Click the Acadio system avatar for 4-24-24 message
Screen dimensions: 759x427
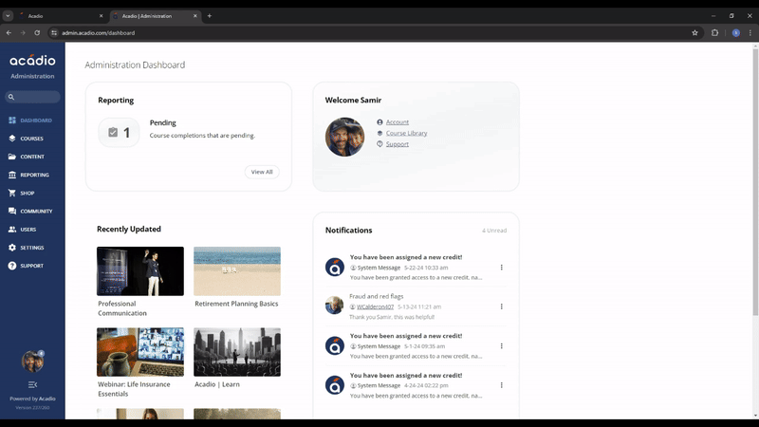pos(335,385)
